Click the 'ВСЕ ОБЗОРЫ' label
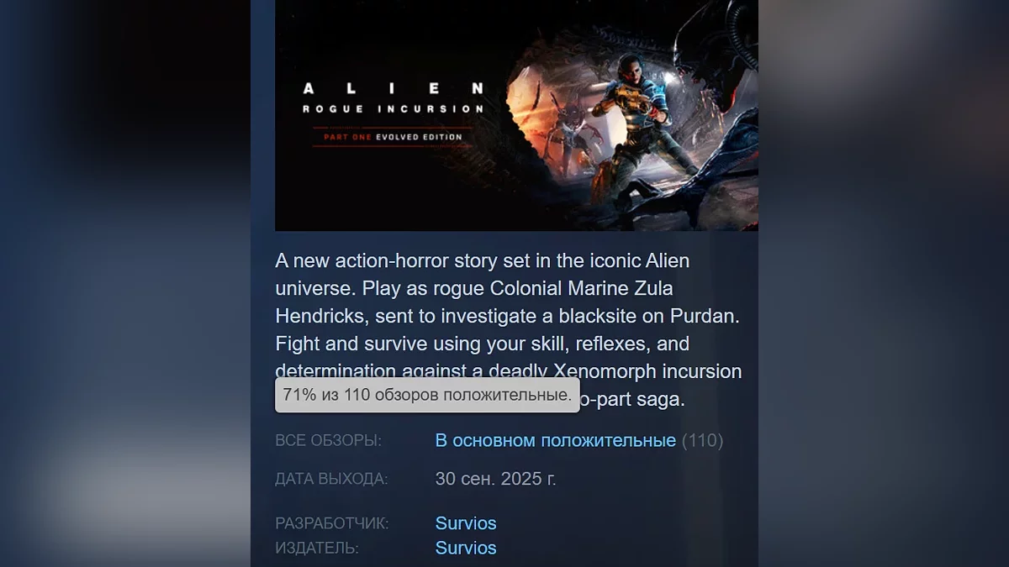This screenshot has width=1009, height=567. click(x=328, y=440)
